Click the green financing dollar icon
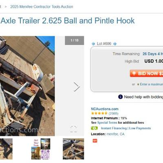Screen dimensions: 163x163 95,128
